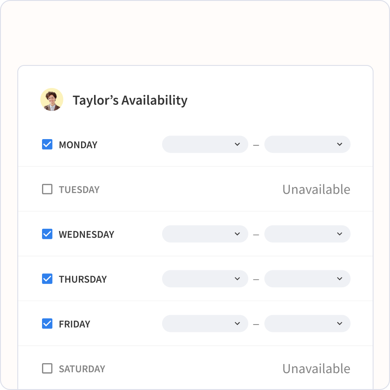Click the SATURDAY day label
Image resolution: width=390 pixels, height=390 pixels.
pyautogui.click(x=82, y=369)
